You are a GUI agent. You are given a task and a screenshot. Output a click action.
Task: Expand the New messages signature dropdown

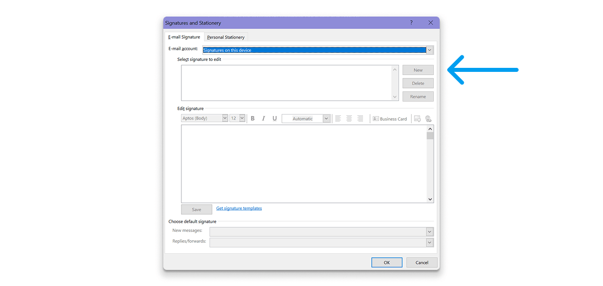click(x=430, y=232)
